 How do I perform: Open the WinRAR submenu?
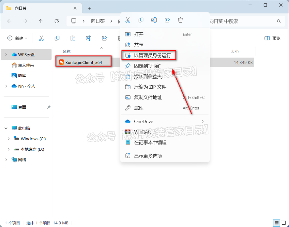tap(165, 132)
